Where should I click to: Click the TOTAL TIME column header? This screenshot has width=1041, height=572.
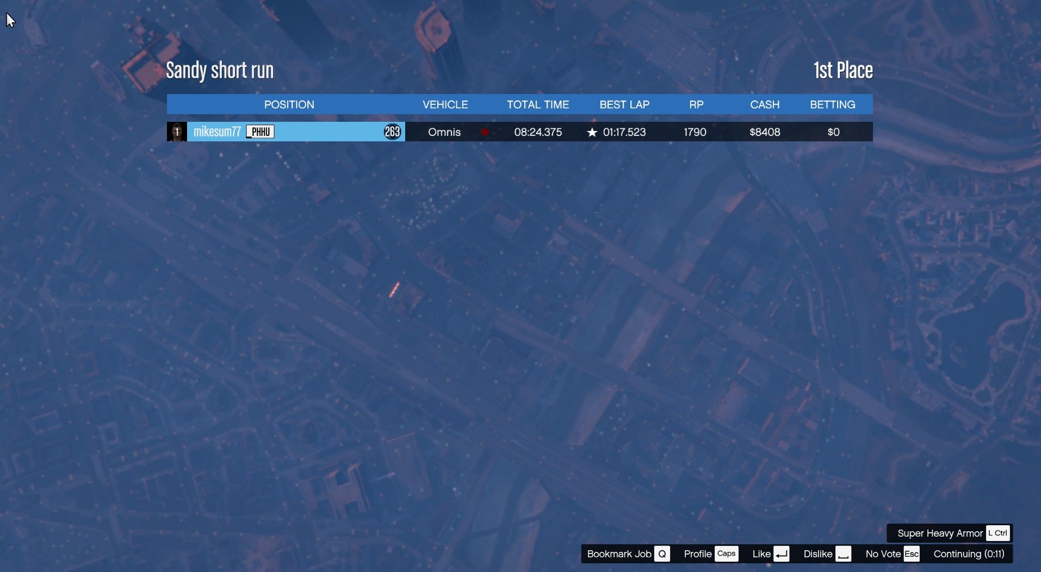tap(538, 104)
